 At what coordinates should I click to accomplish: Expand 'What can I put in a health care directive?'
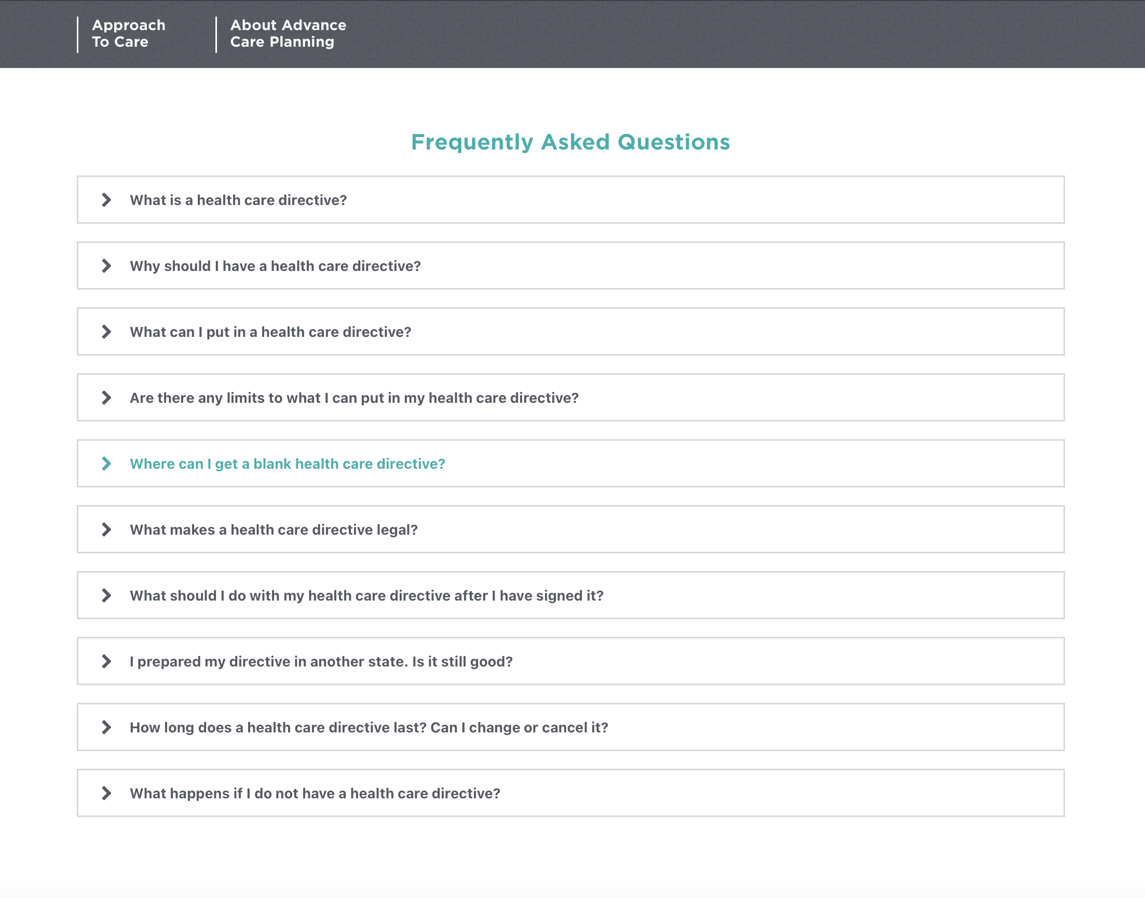[x=270, y=332]
